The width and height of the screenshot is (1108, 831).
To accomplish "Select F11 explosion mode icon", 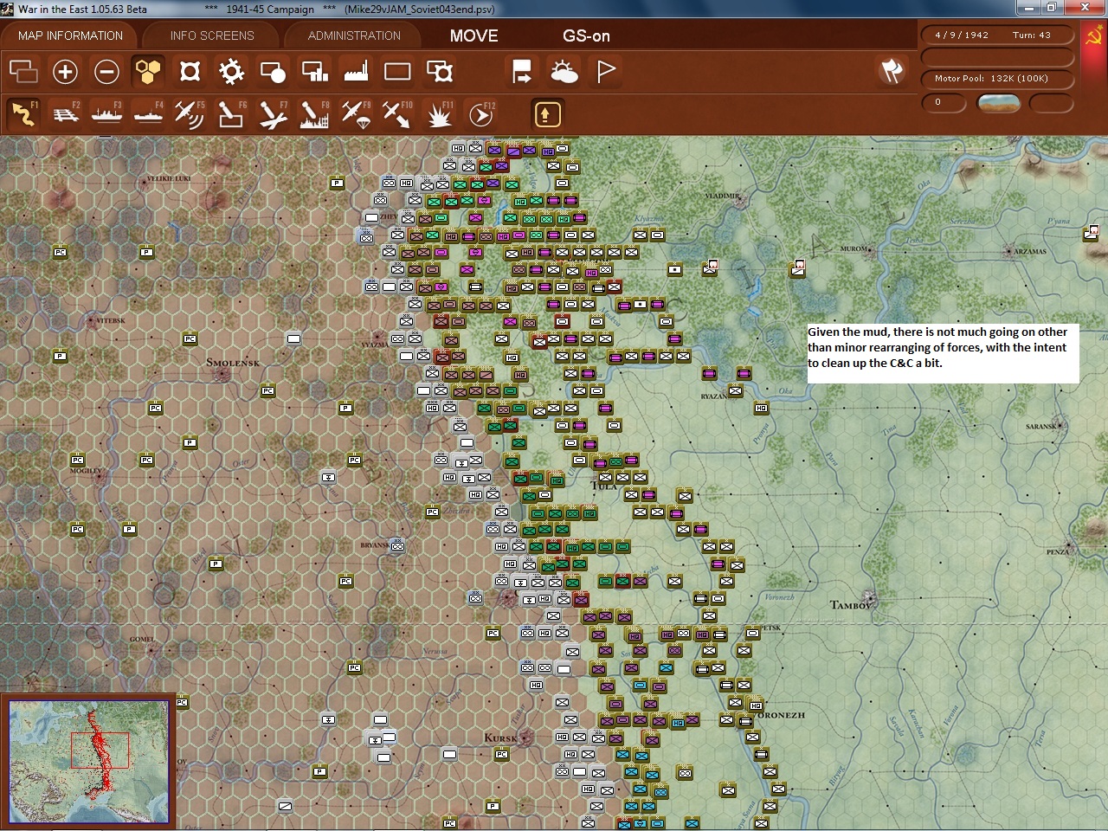I will pos(439,114).
